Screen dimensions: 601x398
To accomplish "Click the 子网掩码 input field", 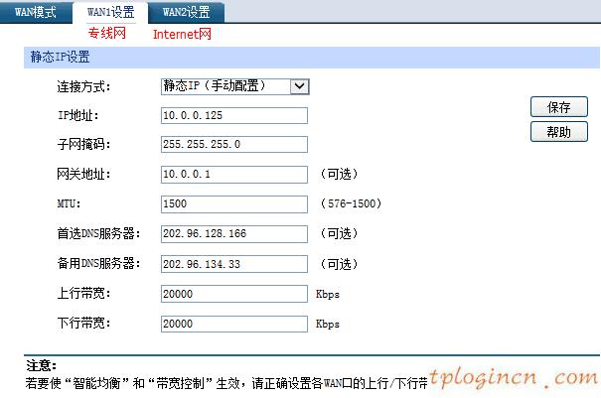I will coord(234,145).
